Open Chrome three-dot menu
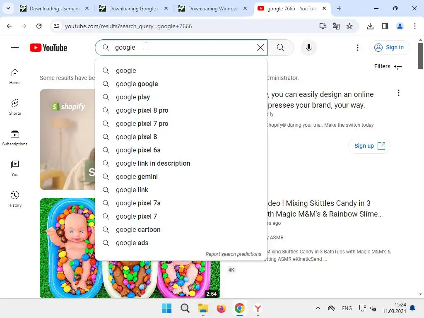The width and height of the screenshot is (424, 318). [x=415, y=26]
